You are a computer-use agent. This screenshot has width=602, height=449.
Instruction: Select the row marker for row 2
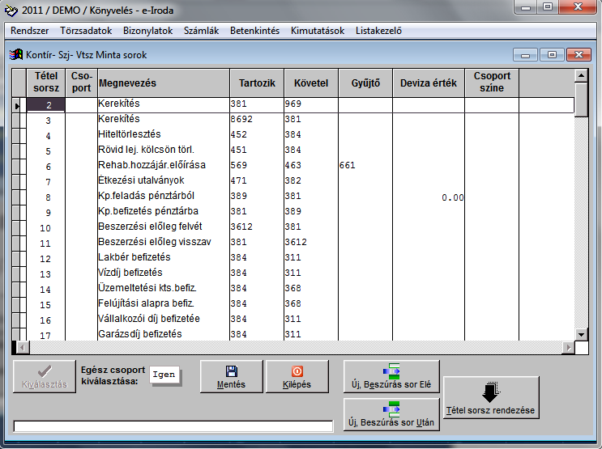(19, 105)
